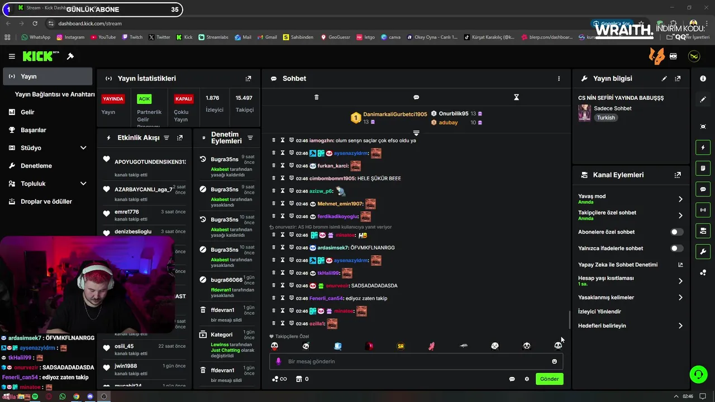Click the focus frame icon in right sidebar
The width and height of the screenshot is (715, 402).
(703, 127)
